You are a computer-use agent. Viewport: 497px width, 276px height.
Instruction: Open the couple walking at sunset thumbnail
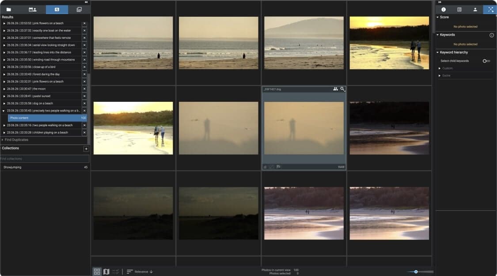click(x=389, y=43)
